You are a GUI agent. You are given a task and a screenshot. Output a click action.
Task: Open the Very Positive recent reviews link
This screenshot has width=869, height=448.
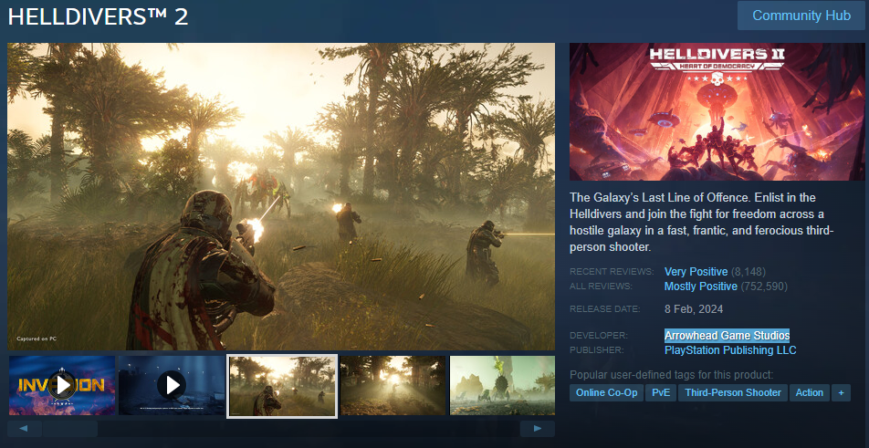pyautogui.click(x=696, y=272)
